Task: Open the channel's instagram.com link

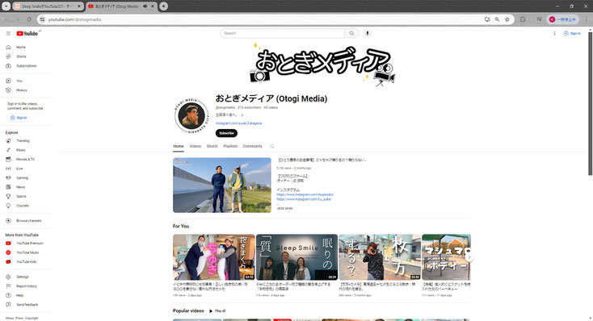Action: [x=238, y=123]
